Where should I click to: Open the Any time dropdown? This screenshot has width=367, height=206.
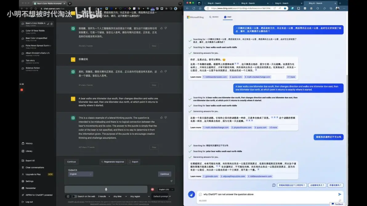(x=120, y=196)
